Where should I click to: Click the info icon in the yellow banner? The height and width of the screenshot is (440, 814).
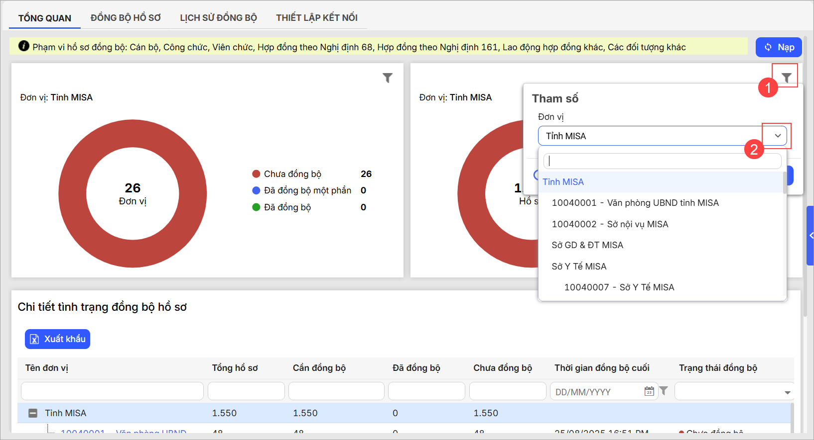(24, 46)
